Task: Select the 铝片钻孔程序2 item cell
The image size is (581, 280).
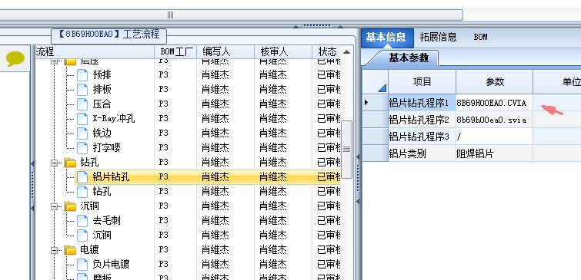Action: coord(422,120)
